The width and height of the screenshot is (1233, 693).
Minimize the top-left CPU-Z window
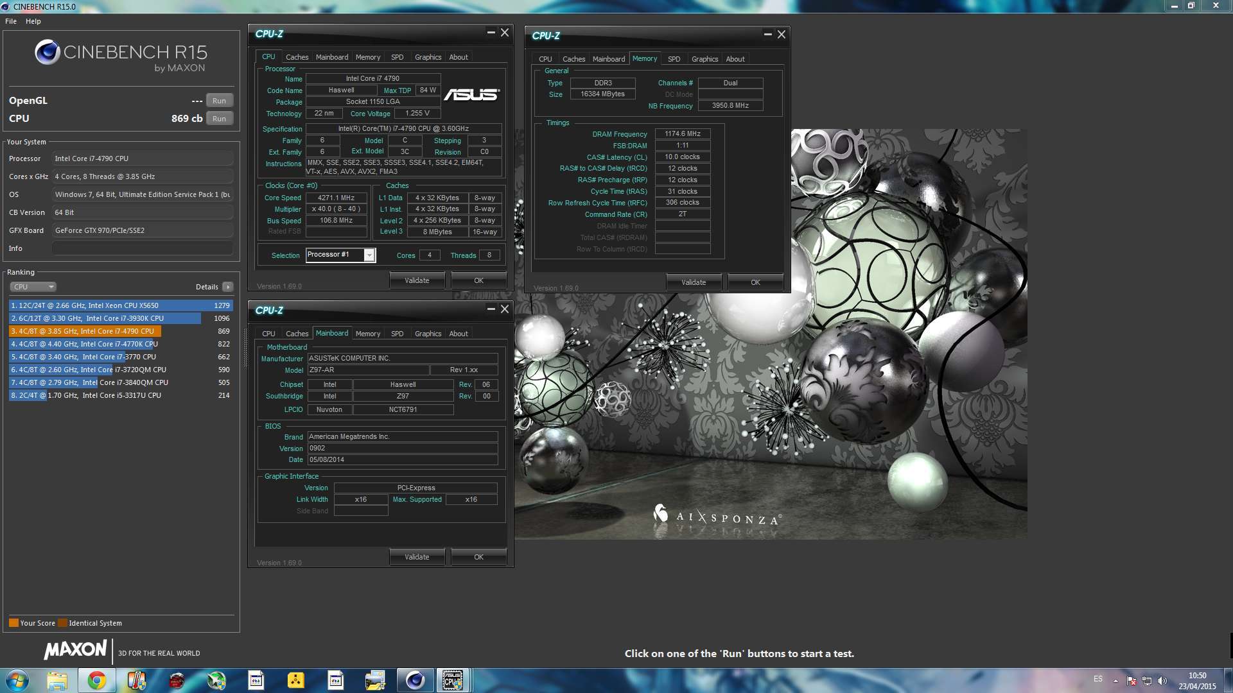pyautogui.click(x=491, y=33)
